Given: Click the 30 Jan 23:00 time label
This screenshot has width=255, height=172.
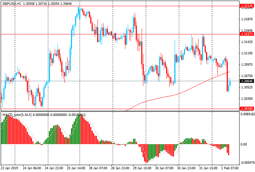Looking at the screenshot, I should (186, 168).
